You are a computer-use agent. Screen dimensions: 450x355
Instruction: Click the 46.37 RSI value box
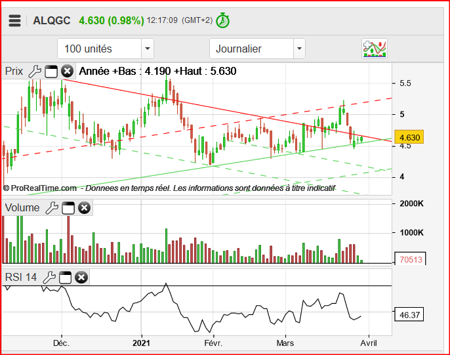(409, 315)
